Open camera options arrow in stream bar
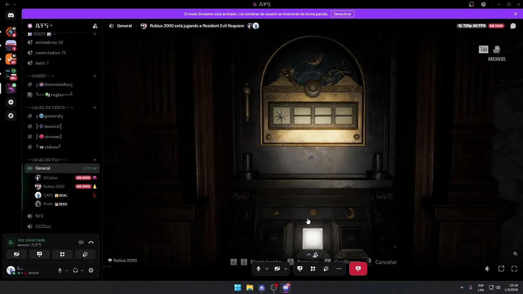 286,269
